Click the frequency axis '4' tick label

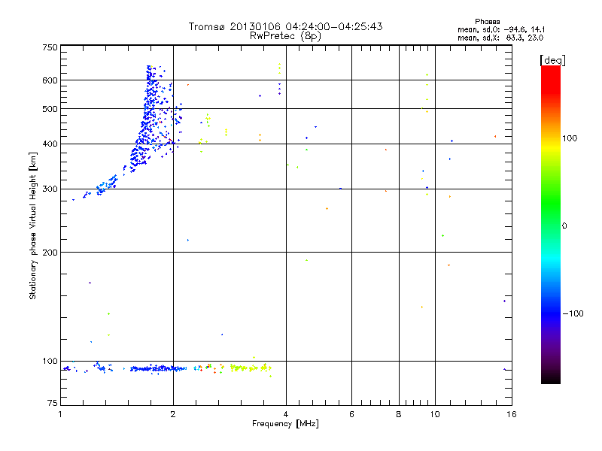[x=286, y=414]
